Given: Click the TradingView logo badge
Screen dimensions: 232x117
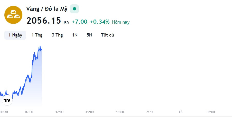Looking at the screenshot, I should [7, 100].
